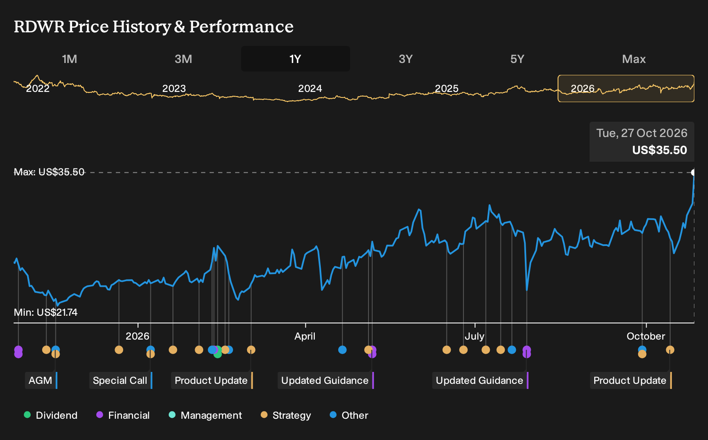Jump to 2023 in the overview timeline
This screenshot has height=440, width=708.
[x=174, y=89]
